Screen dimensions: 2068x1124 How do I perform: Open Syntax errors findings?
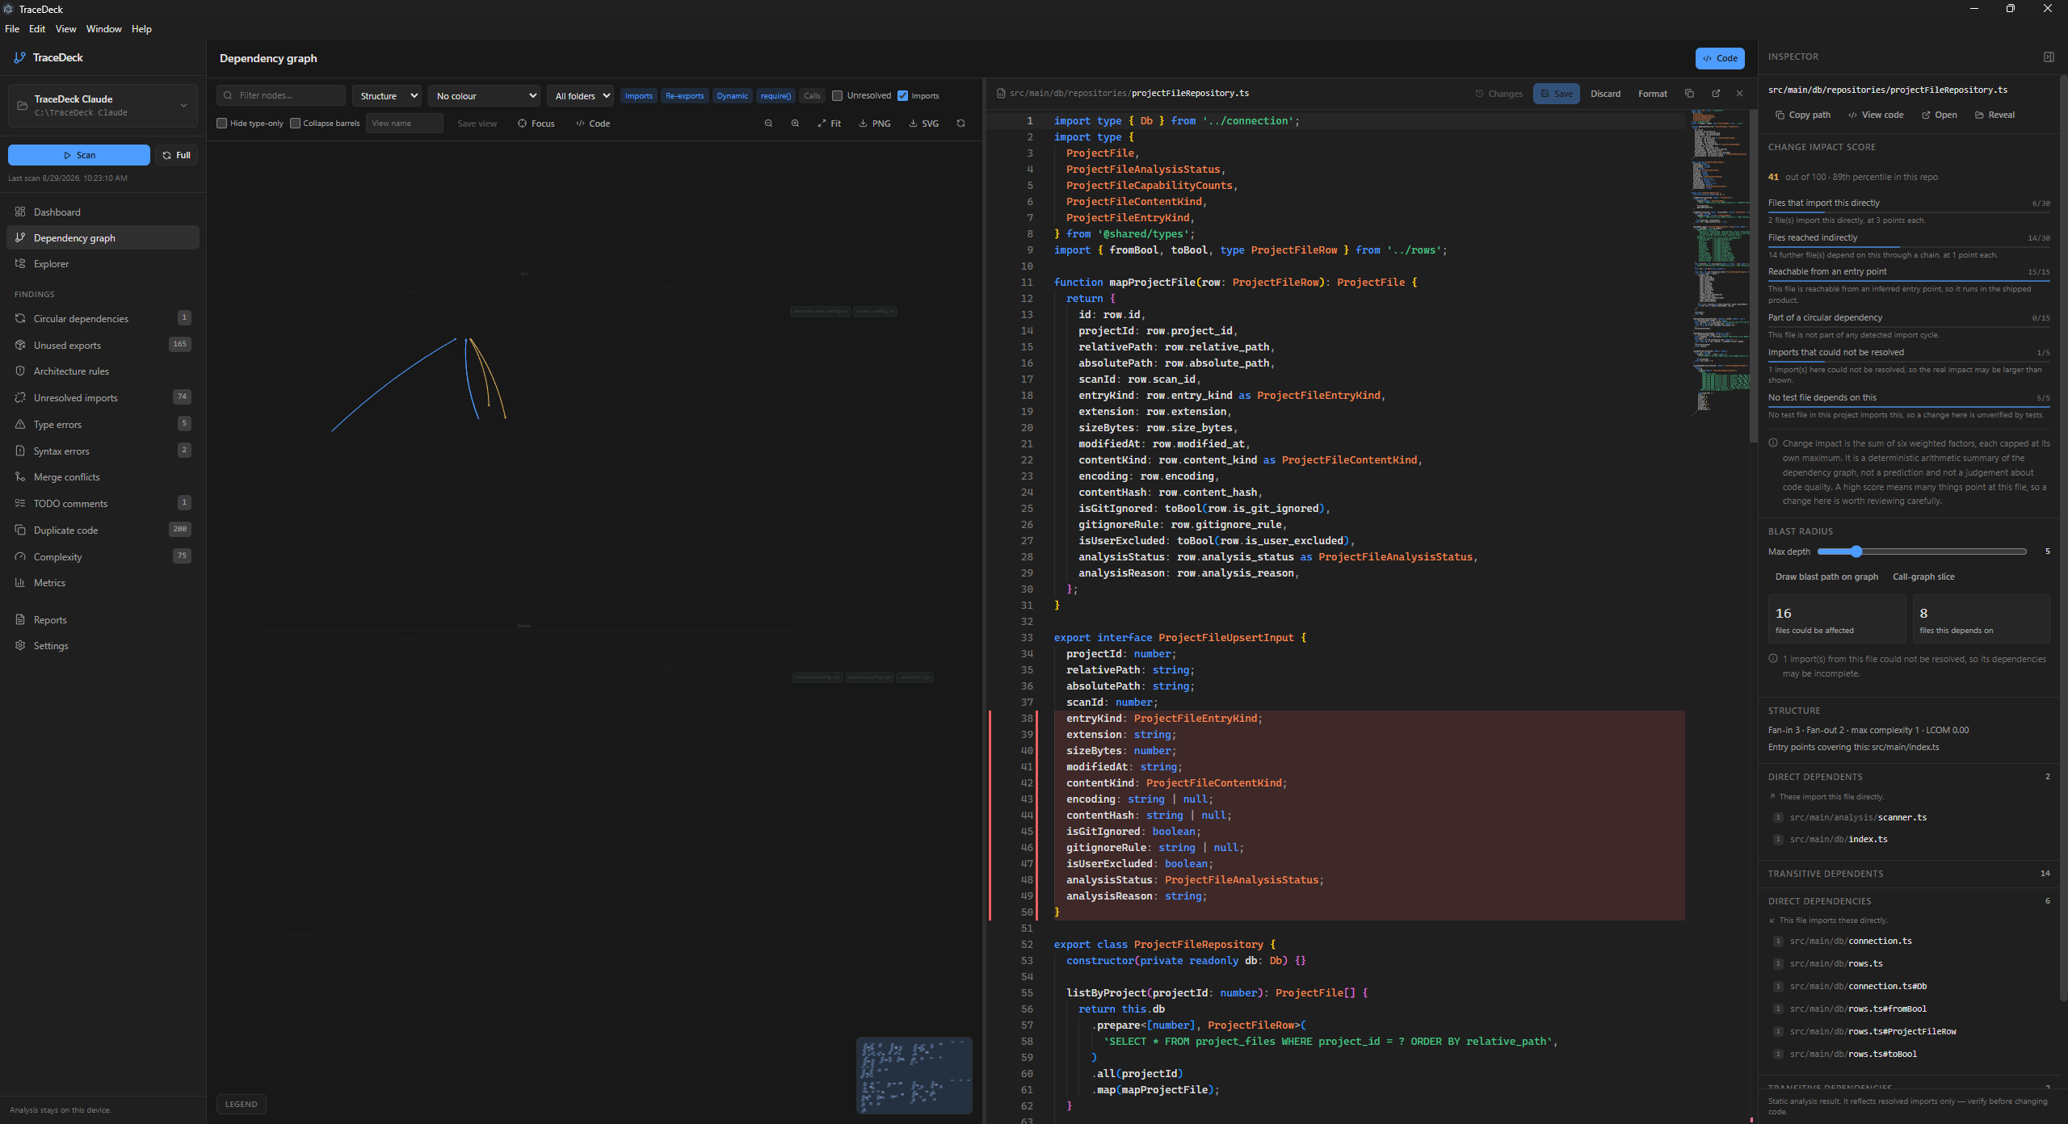coord(103,451)
